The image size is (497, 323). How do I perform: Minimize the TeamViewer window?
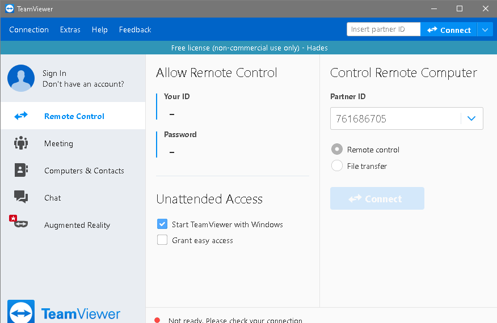[434, 8]
